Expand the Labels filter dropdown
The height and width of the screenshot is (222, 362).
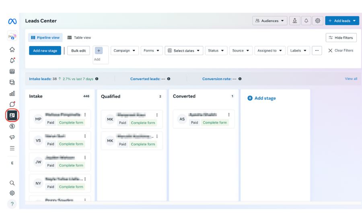tap(298, 50)
